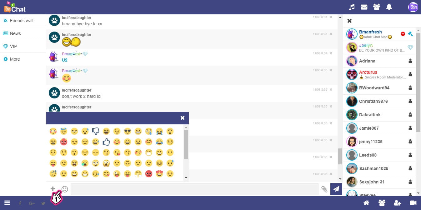Open notifications bell icon

coord(389,7)
